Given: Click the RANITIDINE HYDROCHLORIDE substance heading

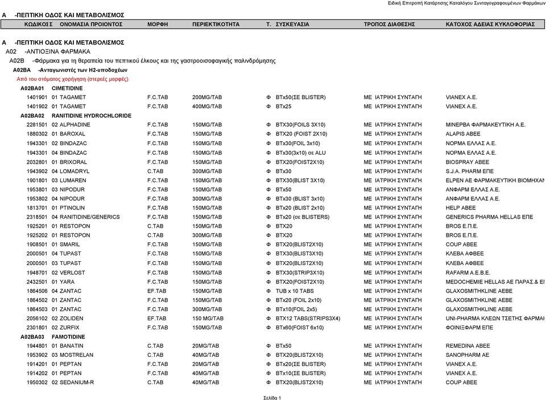Looking at the screenshot, I should point(92,116).
